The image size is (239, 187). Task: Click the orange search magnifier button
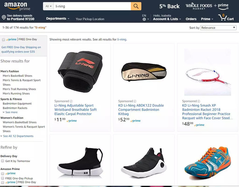(136, 6)
